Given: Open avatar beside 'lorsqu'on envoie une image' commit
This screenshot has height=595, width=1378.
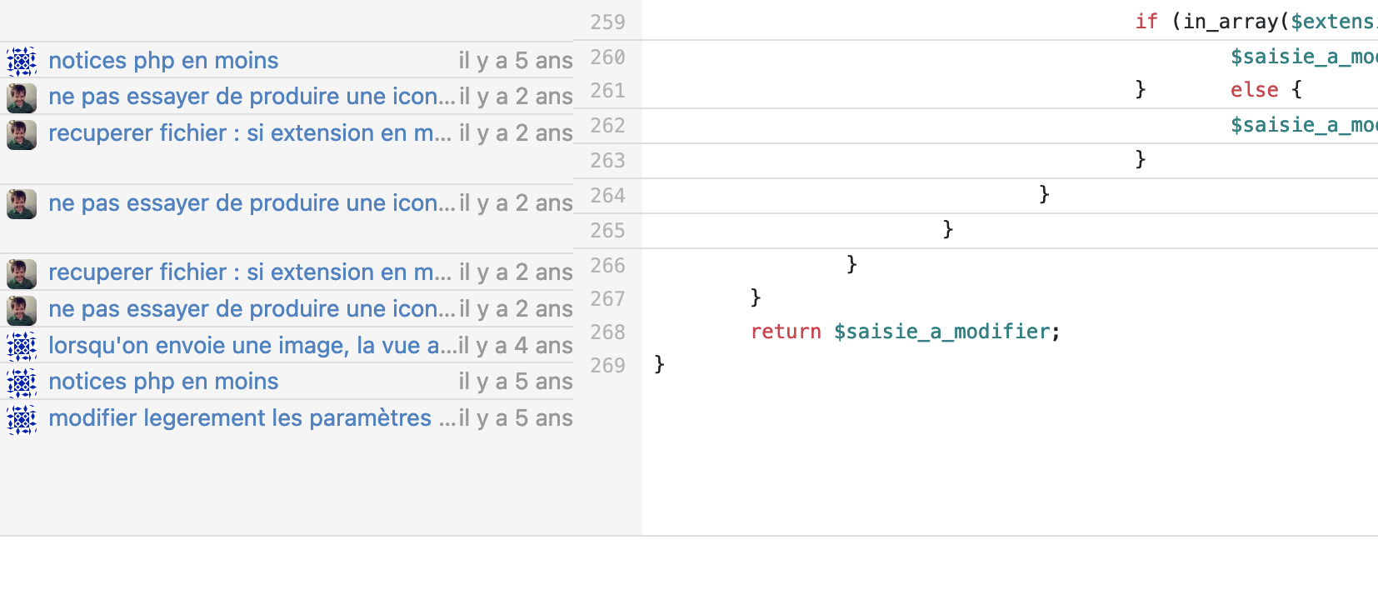Looking at the screenshot, I should (22, 347).
